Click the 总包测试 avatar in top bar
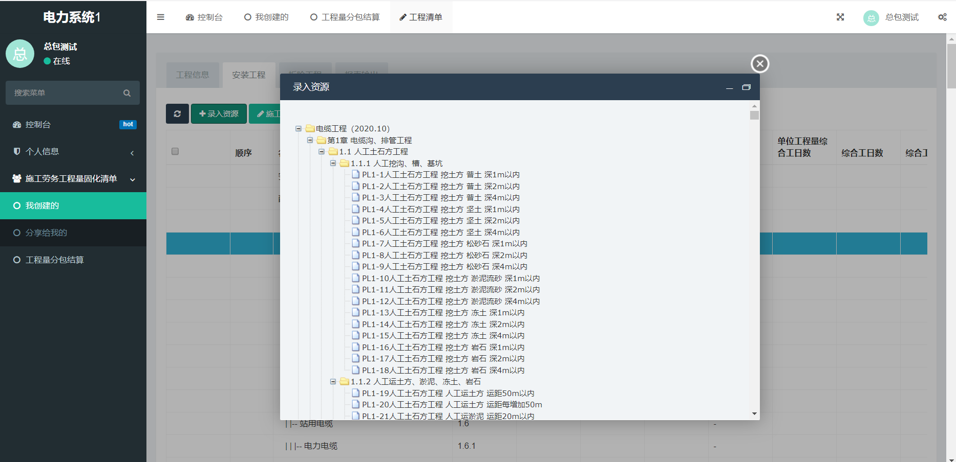This screenshot has width=956, height=462. tap(871, 18)
